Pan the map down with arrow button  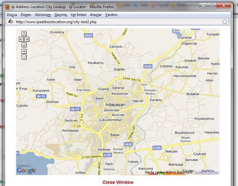24,45
